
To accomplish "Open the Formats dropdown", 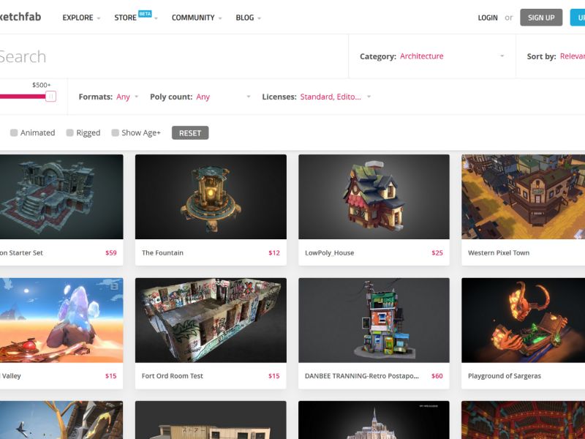I will (x=108, y=97).
